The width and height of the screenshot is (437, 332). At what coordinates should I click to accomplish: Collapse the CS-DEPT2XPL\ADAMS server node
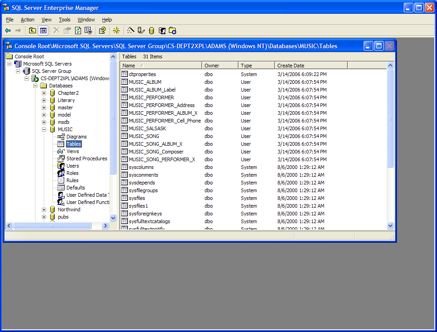26,78
